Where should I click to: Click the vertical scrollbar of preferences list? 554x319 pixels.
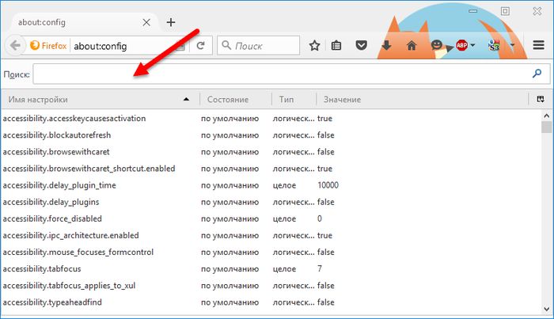546,214
